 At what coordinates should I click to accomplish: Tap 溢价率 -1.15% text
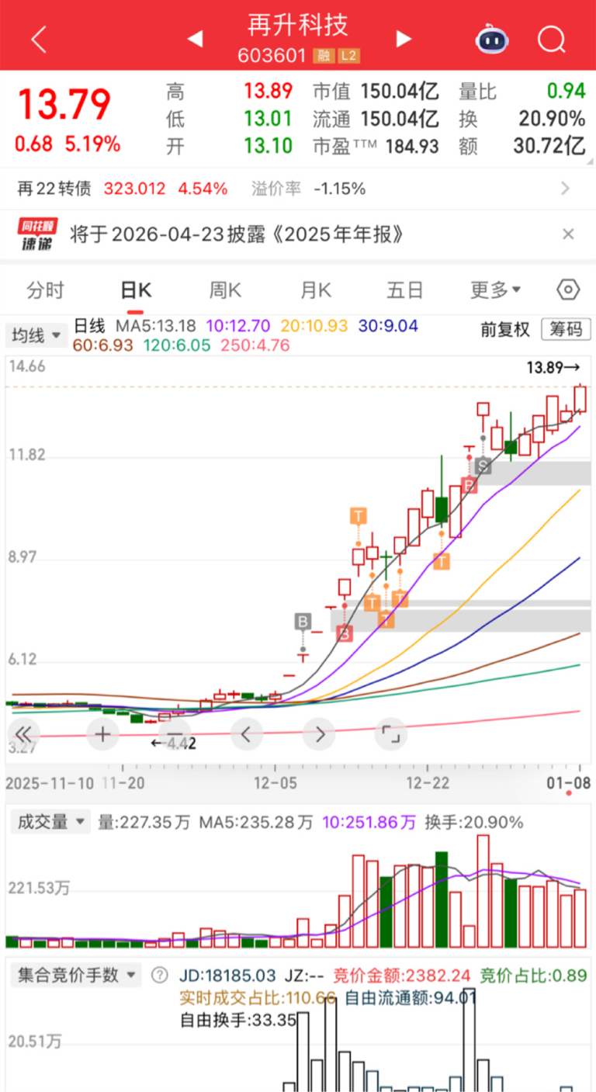coord(308,188)
